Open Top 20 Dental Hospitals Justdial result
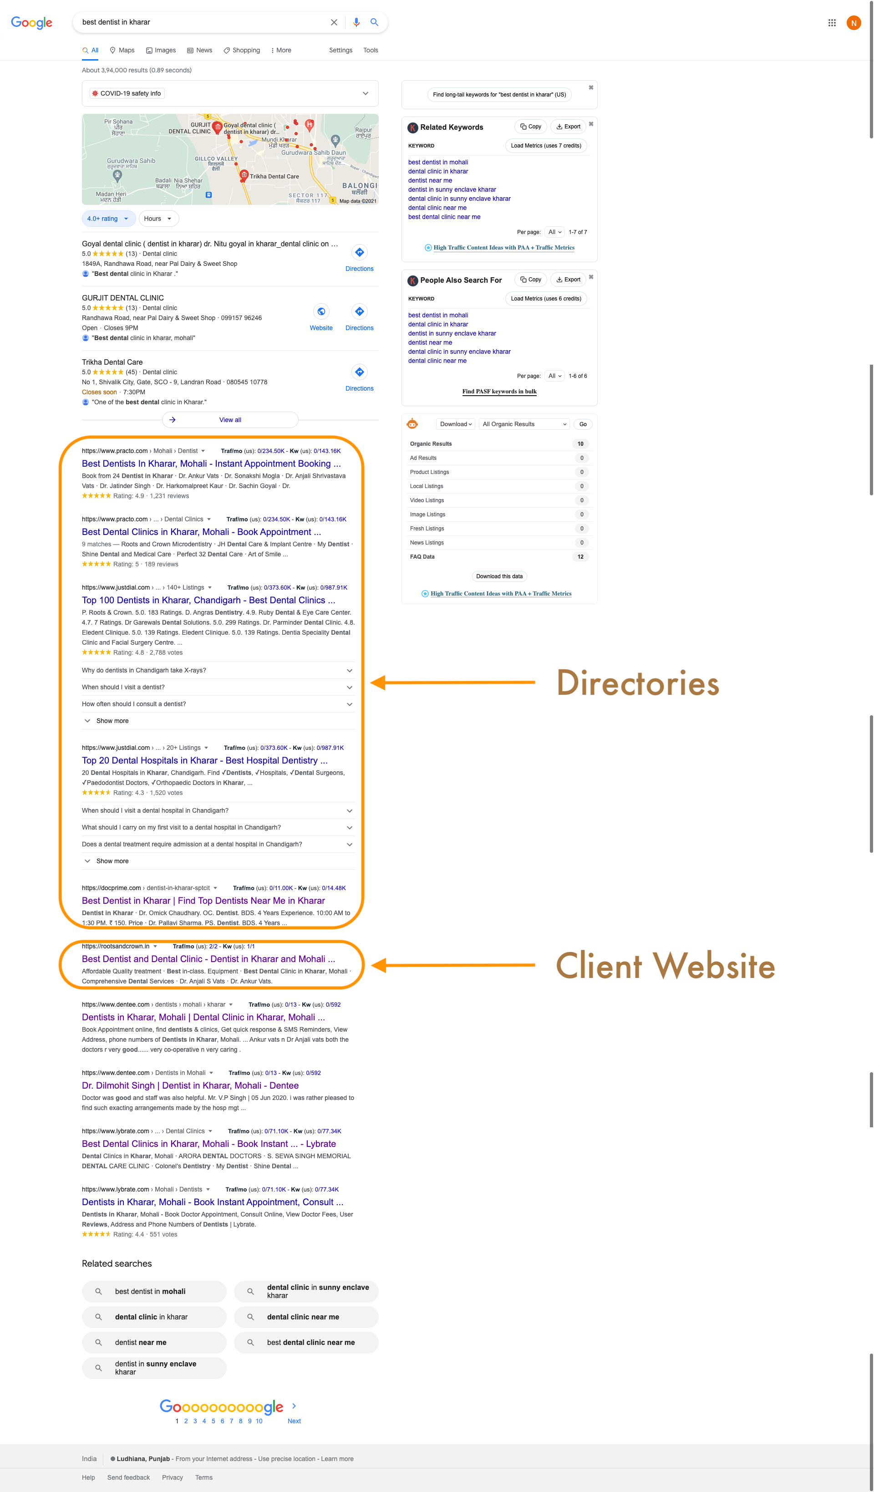The image size is (874, 1492). [x=205, y=760]
